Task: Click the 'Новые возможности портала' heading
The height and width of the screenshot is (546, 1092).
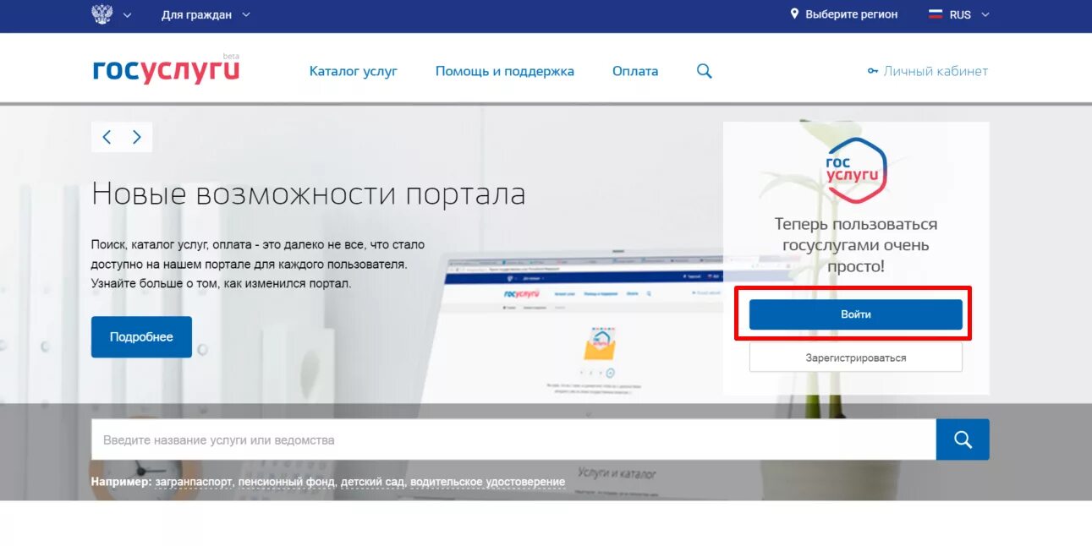Action: [x=309, y=194]
